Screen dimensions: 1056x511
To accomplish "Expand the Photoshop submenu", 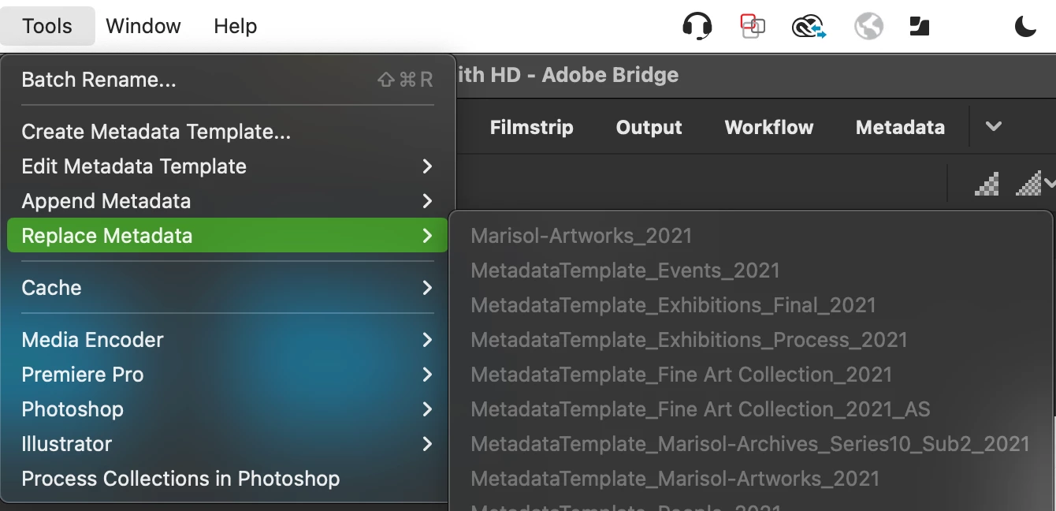I will point(227,409).
